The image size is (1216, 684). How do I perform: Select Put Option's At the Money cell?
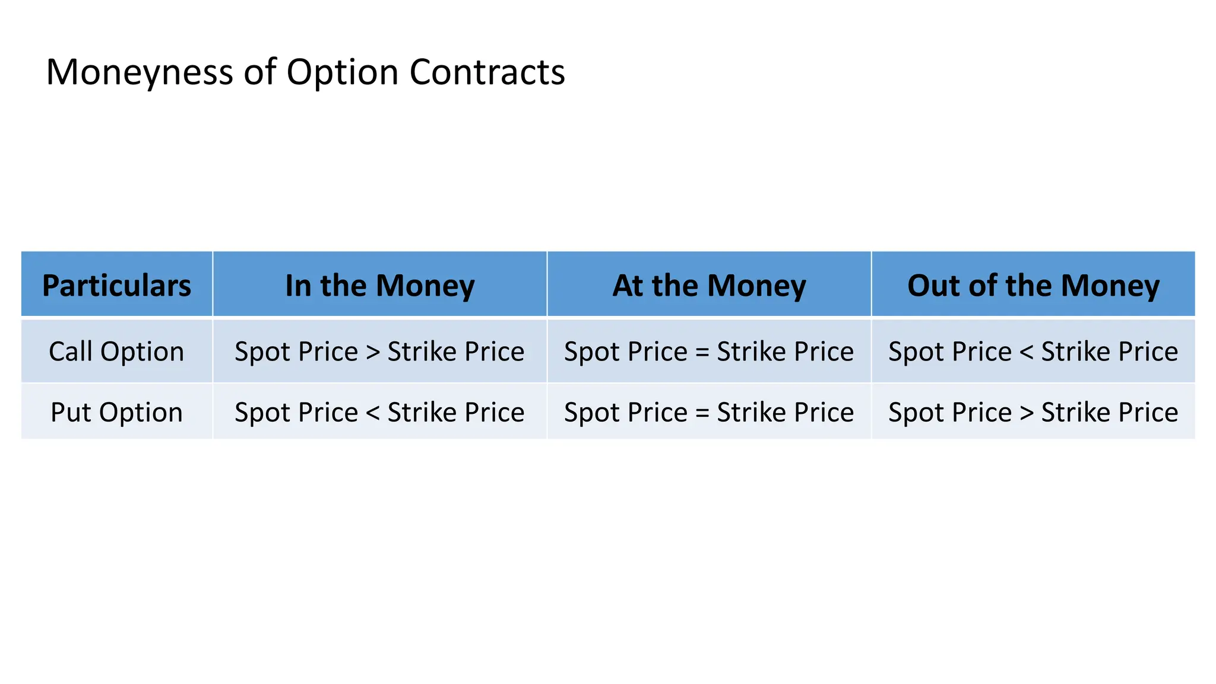[x=709, y=412]
